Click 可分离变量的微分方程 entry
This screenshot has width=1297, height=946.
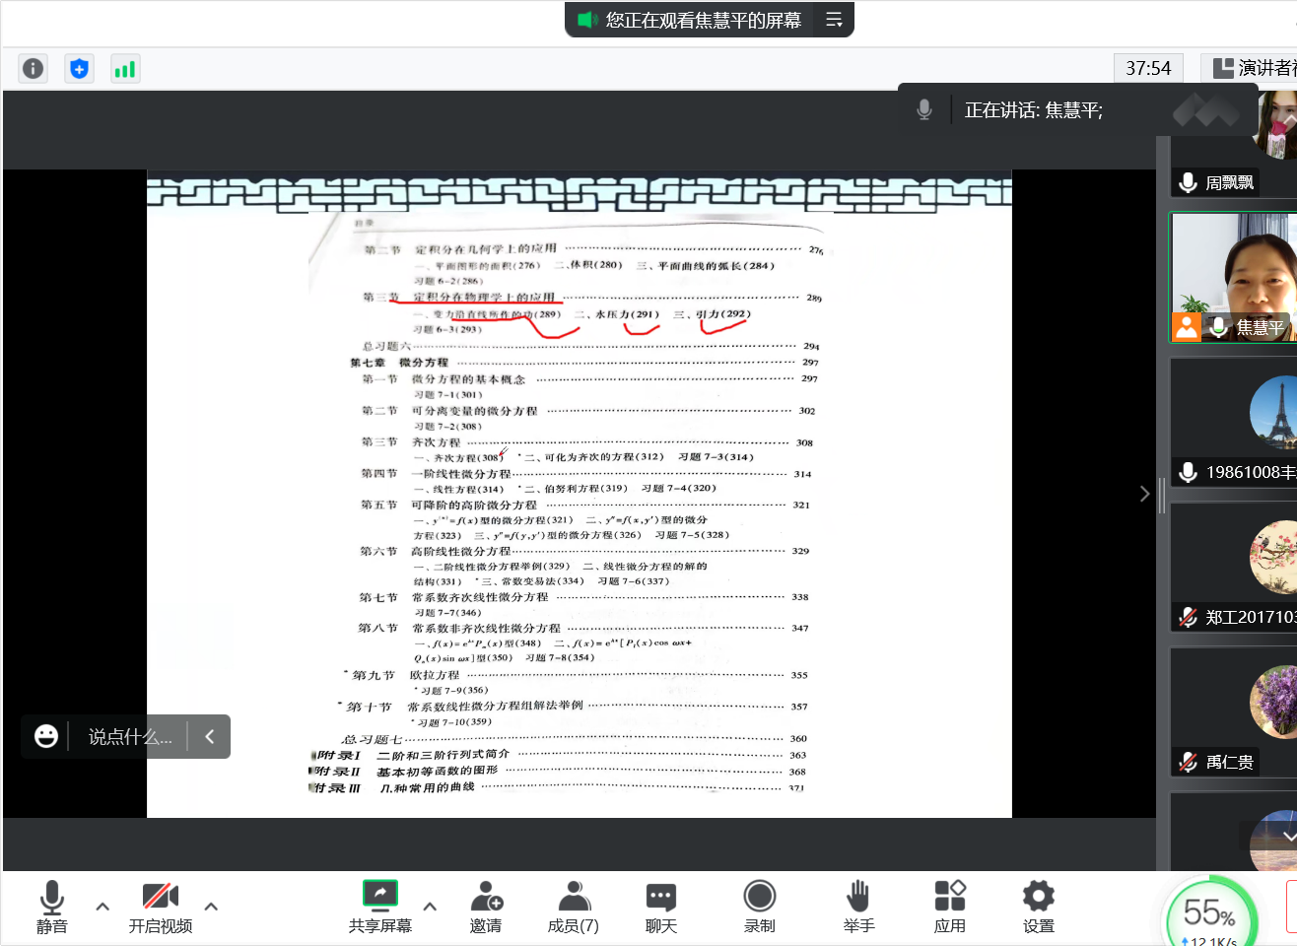click(474, 411)
